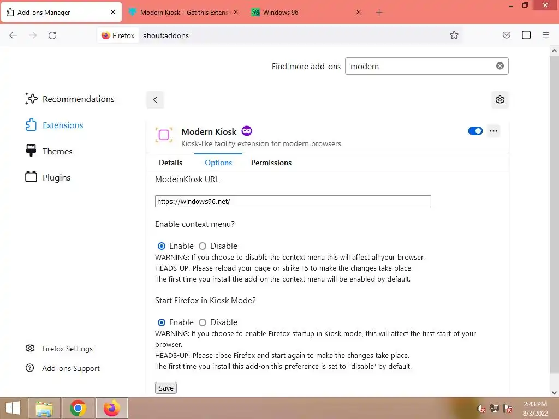The width and height of the screenshot is (559, 419).
Task: Click the Modern Kiosk extension icon
Action: tap(164, 135)
